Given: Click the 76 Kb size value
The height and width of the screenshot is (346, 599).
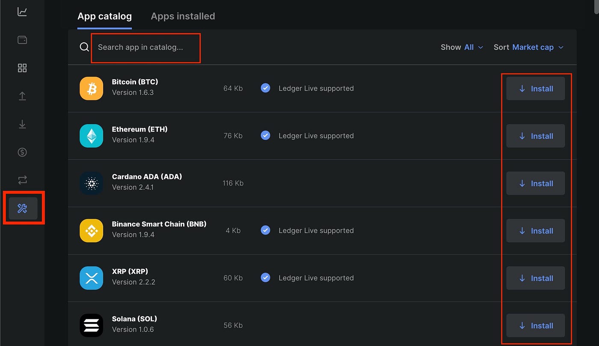Looking at the screenshot, I should tap(233, 136).
